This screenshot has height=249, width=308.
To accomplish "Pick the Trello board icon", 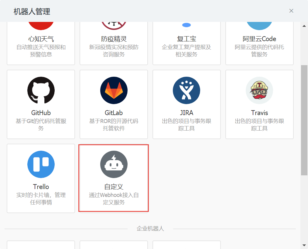I will click(41, 164).
